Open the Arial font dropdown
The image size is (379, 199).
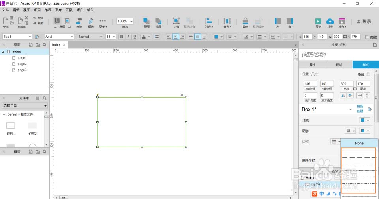pos(59,37)
